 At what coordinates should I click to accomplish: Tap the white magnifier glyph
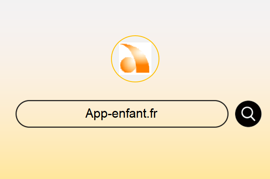248,114
